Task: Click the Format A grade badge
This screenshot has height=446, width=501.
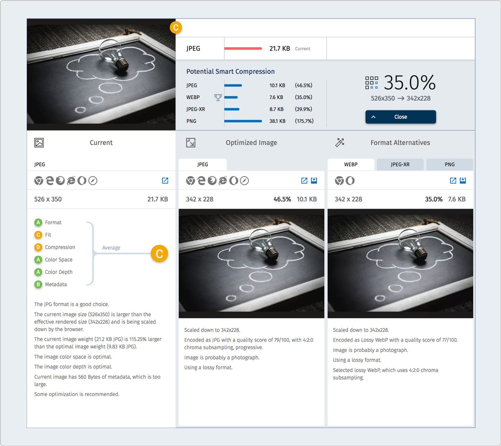Action: click(x=38, y=223)
